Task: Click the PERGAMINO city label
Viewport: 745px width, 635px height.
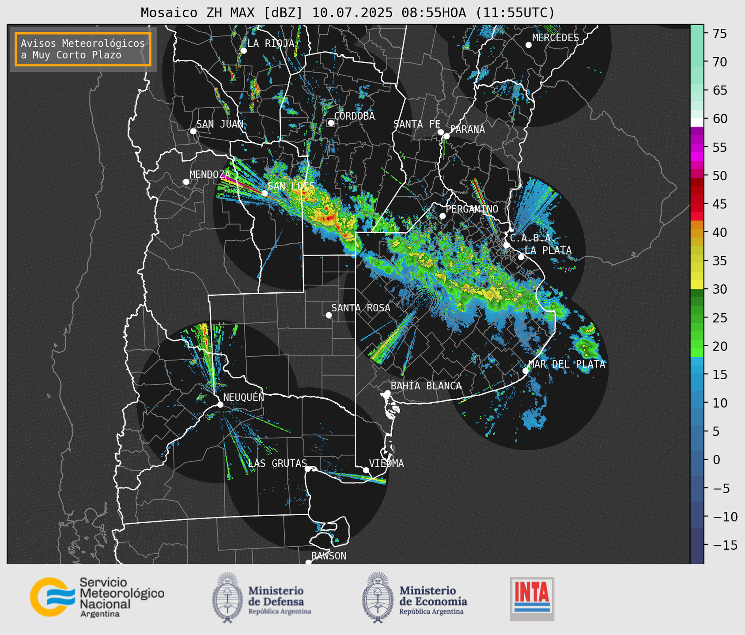Action: (x=472, y=209)
